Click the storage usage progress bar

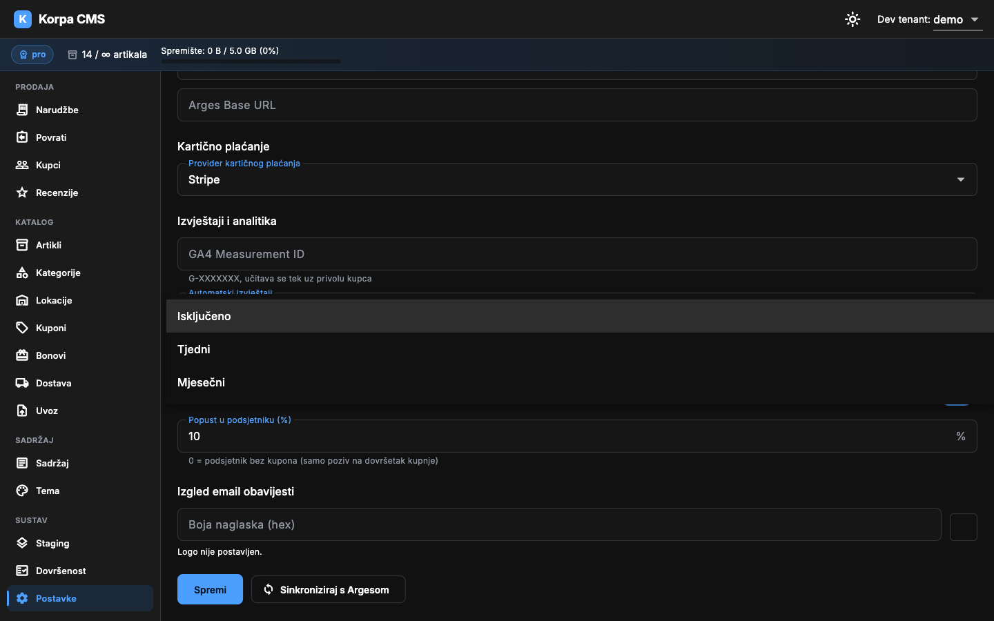tap(251, 61)
